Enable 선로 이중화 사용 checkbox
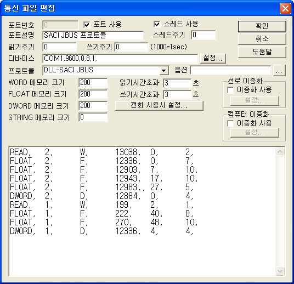The image size is (294, 284). pyautogui.click(x=230, y=90)
